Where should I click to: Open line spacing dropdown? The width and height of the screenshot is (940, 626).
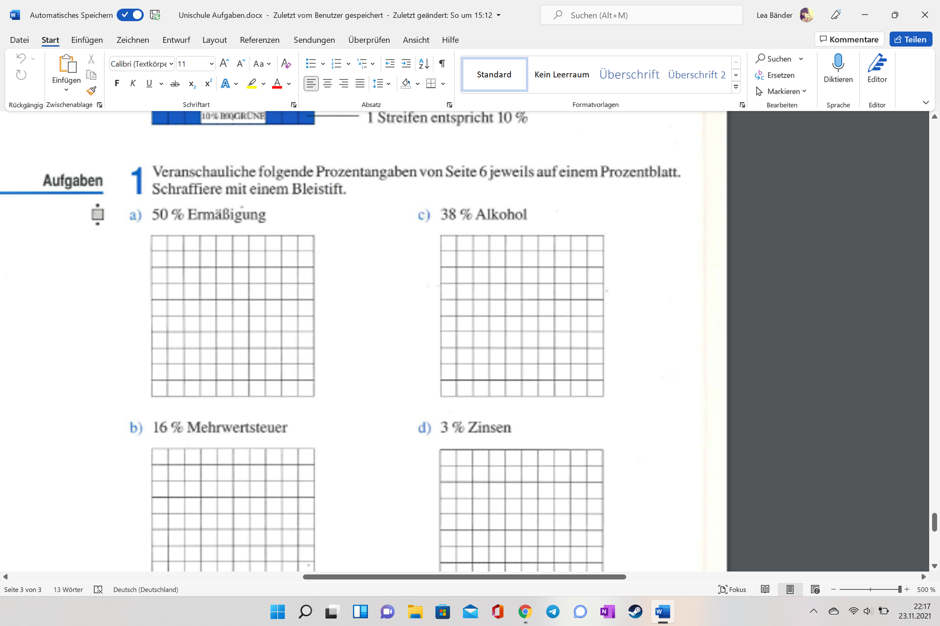tap(388, 84)
